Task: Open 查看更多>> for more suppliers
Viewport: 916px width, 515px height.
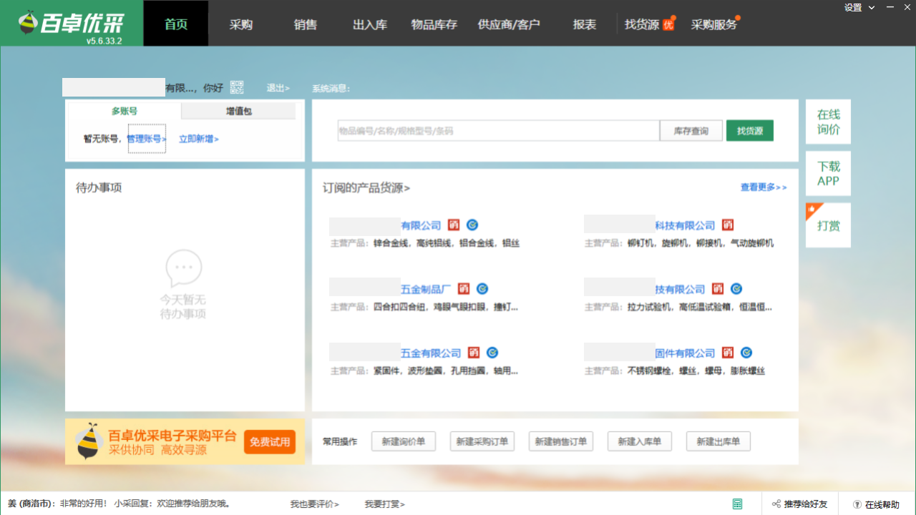Action: 763,187
